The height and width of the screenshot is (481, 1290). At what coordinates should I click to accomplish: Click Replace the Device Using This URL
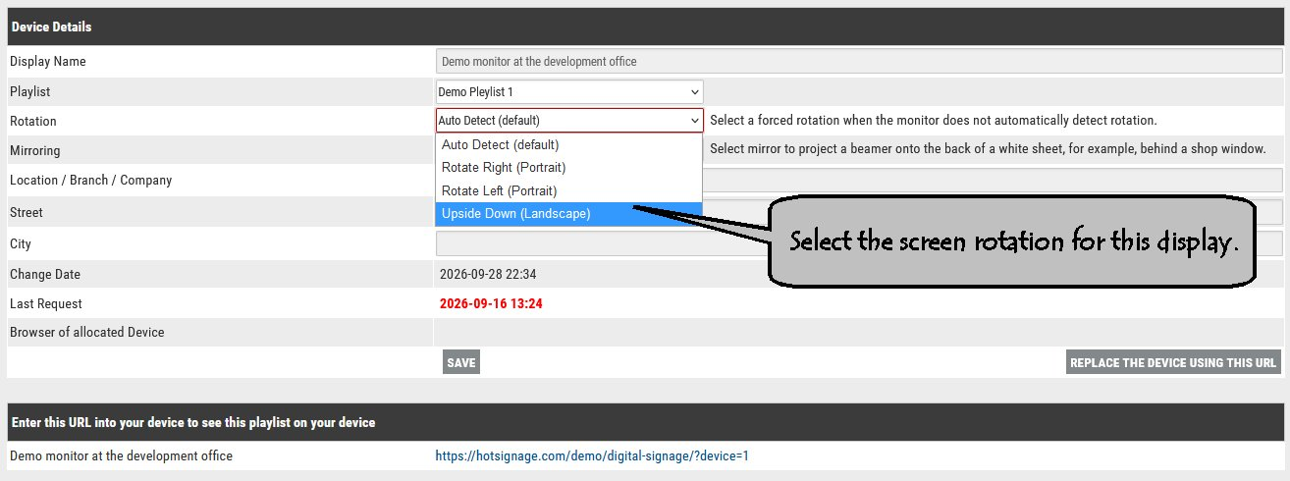tap(1173, 362)
